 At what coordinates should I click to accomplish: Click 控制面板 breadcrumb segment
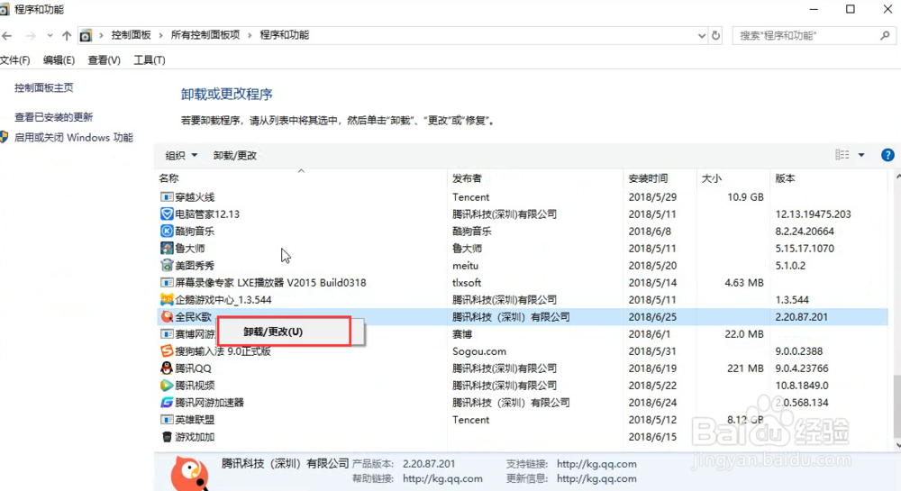(131, 35)
